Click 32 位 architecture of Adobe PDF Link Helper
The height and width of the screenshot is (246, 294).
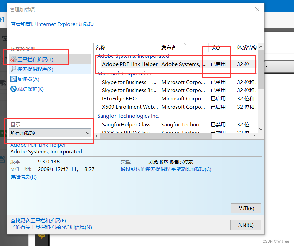[x=243, y=64]
